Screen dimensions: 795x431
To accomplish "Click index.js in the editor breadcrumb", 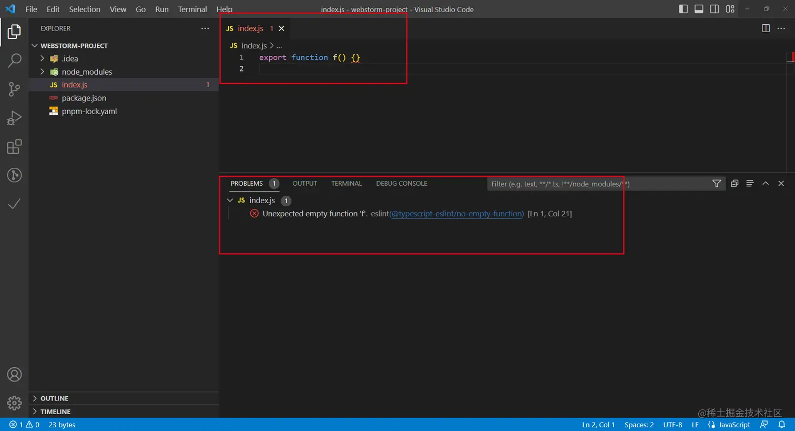I will click(254, 46).
